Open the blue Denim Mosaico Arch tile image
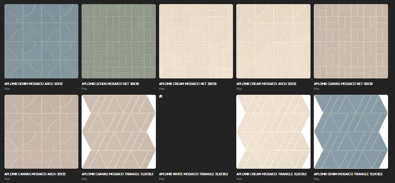Screen dimensions: 395x183 41,41
